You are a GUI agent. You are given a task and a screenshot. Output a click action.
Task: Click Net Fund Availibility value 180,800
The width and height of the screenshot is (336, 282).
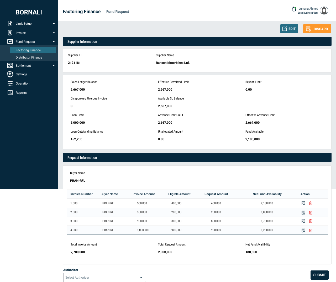[x=251, y=252]
